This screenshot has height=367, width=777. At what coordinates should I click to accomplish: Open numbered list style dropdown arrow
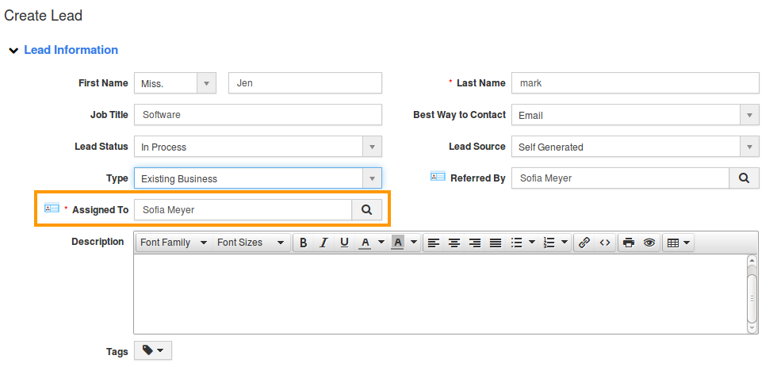(x=565, y=243)
